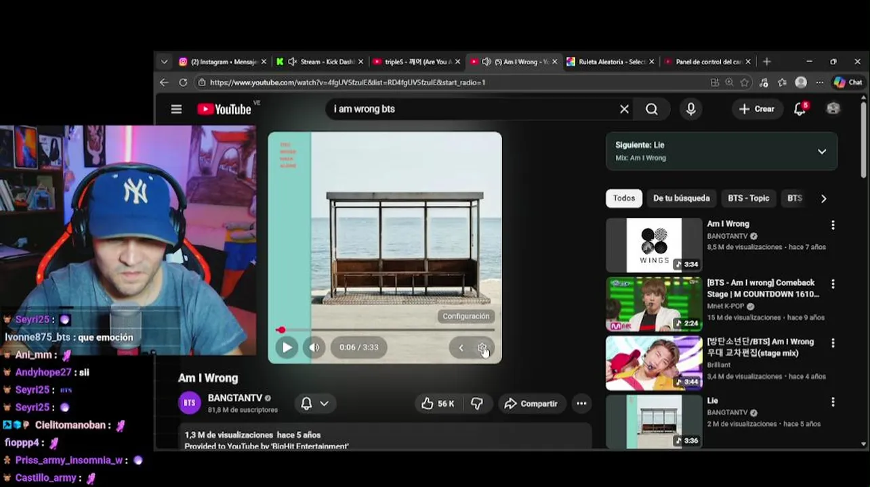This screenshot has width=870, height=487.
Task: Like the video with 56 K
Action: click(x=438, y=404)
